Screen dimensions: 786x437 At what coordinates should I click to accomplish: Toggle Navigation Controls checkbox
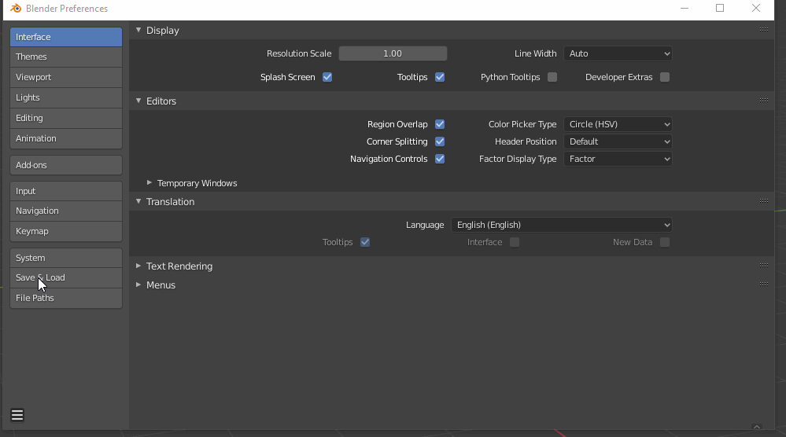(x=440, y=160)
